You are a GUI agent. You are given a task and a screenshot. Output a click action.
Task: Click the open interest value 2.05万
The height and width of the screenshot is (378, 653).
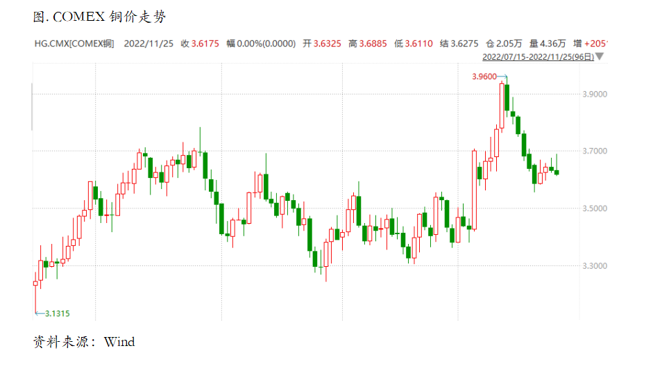click(509, 43)
